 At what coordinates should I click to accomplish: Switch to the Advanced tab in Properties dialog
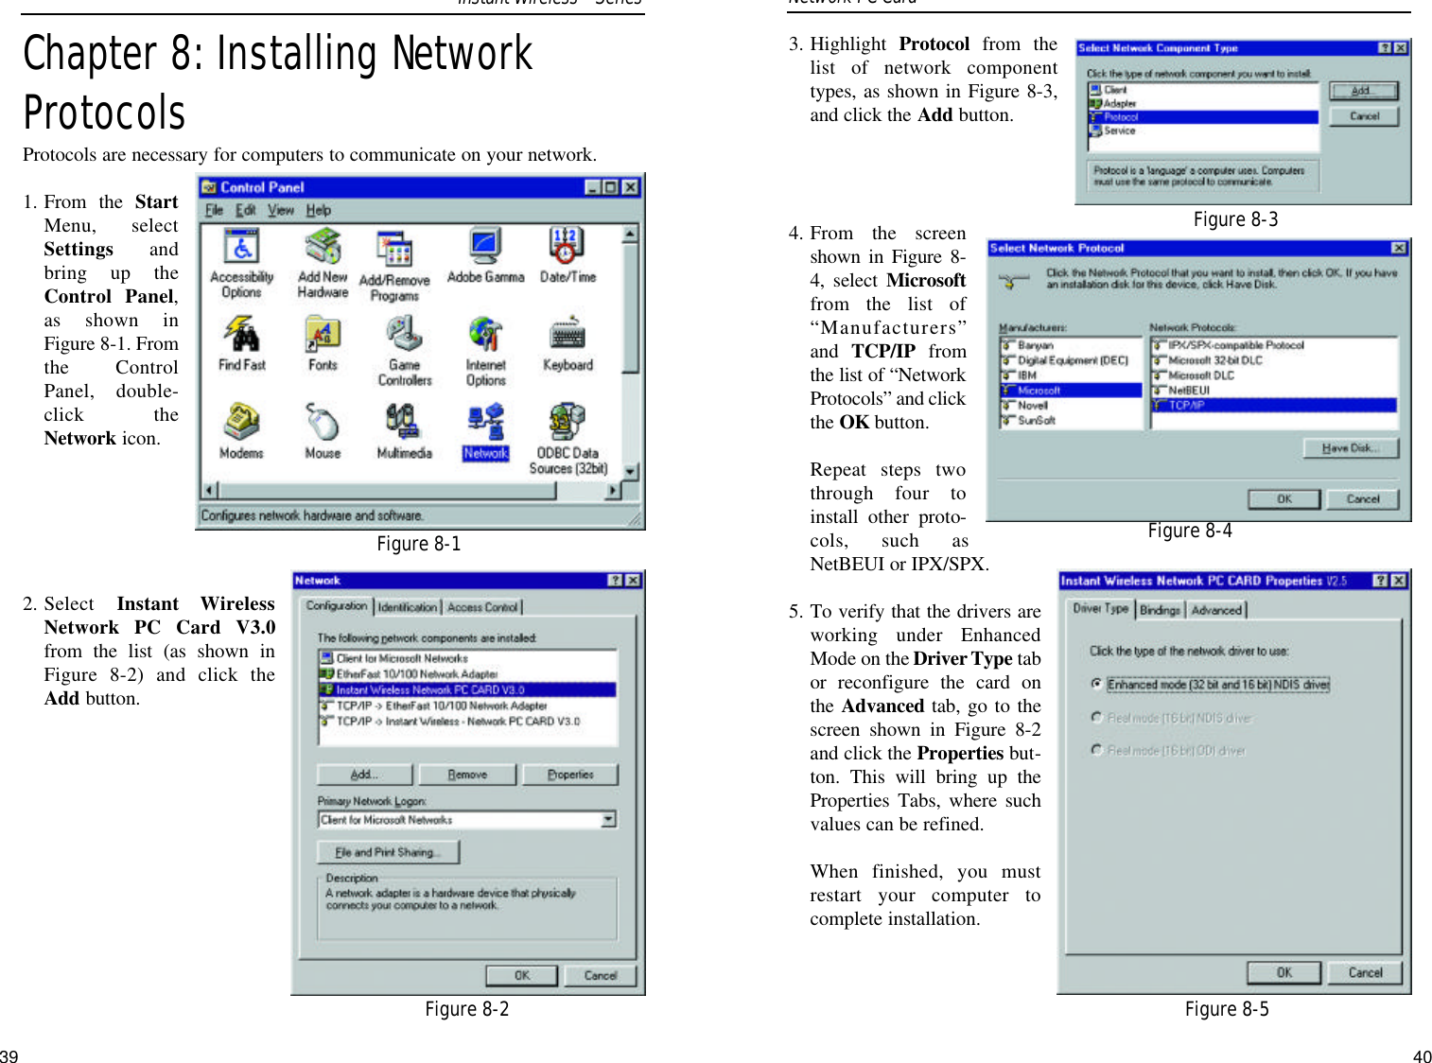pos(1216,610)
